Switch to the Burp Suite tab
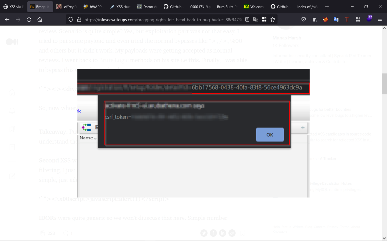 [227, 7]
